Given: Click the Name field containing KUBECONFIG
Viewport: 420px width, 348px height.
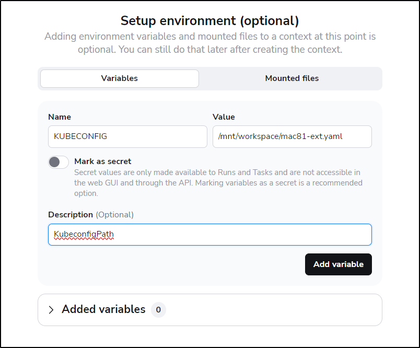Looking at the screenshot, I should click(x=127, y=136).
